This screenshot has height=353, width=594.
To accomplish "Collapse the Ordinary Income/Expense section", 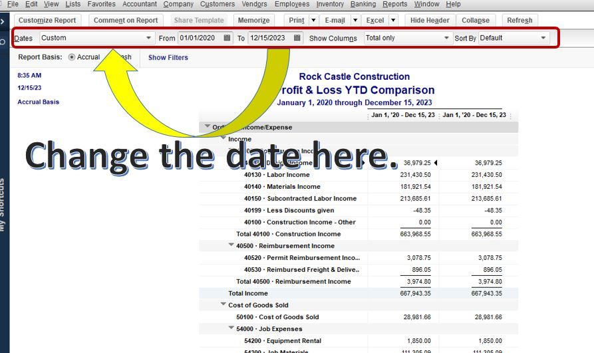I will click(208, 126).
